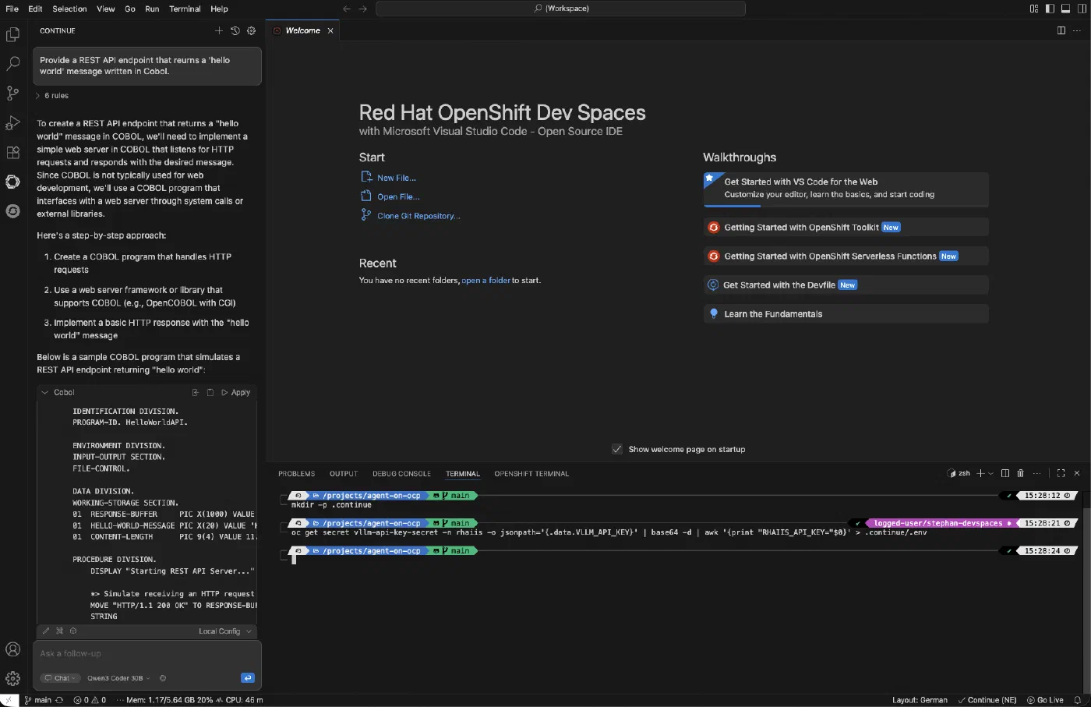Open Continue chat history

235,30
